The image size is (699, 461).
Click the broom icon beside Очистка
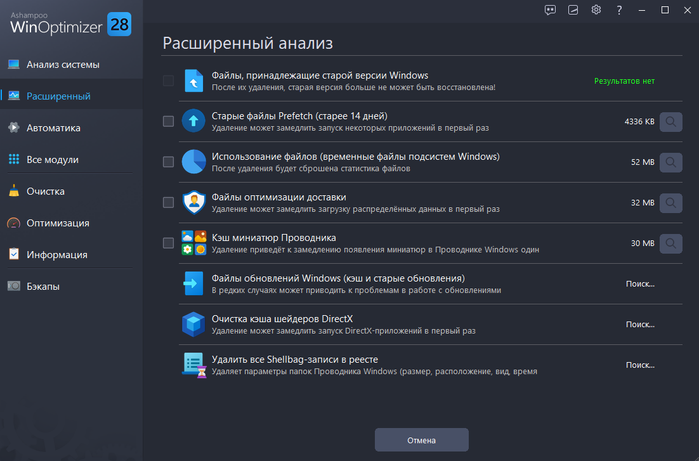[14, 191]
